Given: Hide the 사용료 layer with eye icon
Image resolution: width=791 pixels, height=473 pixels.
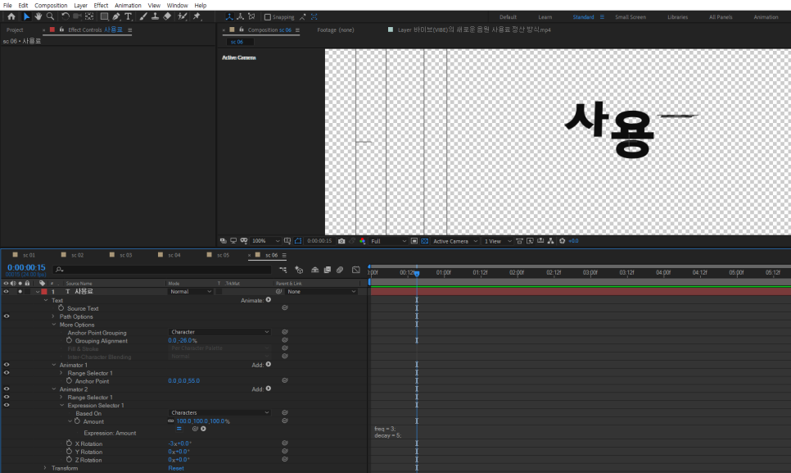Looking at the screenshot, I should (x=6, y=292).
